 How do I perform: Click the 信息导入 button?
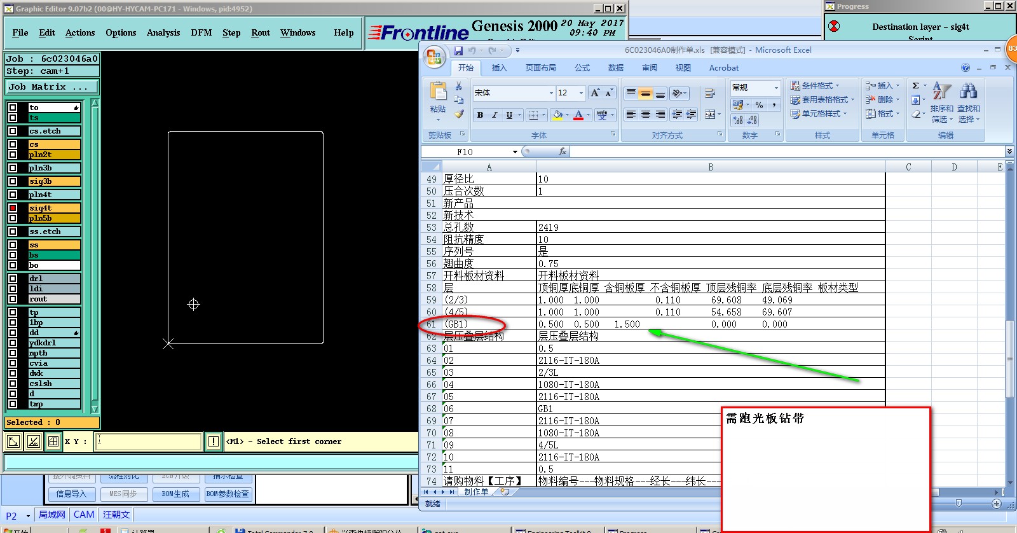(72, 494)
